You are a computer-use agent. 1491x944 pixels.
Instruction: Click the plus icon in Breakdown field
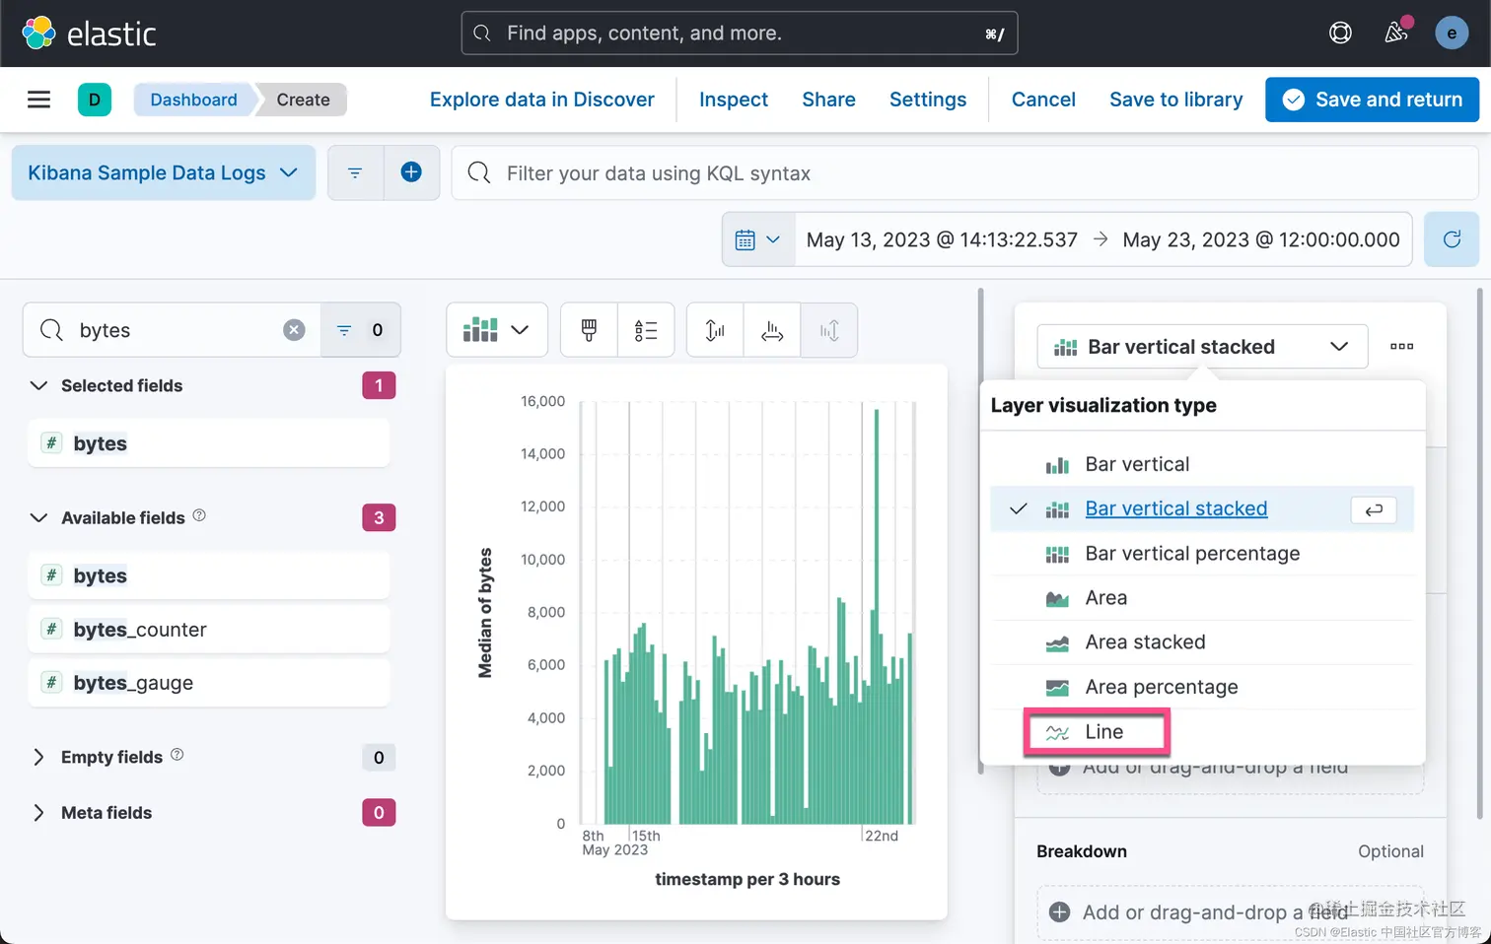click(x=1060, y=912)
